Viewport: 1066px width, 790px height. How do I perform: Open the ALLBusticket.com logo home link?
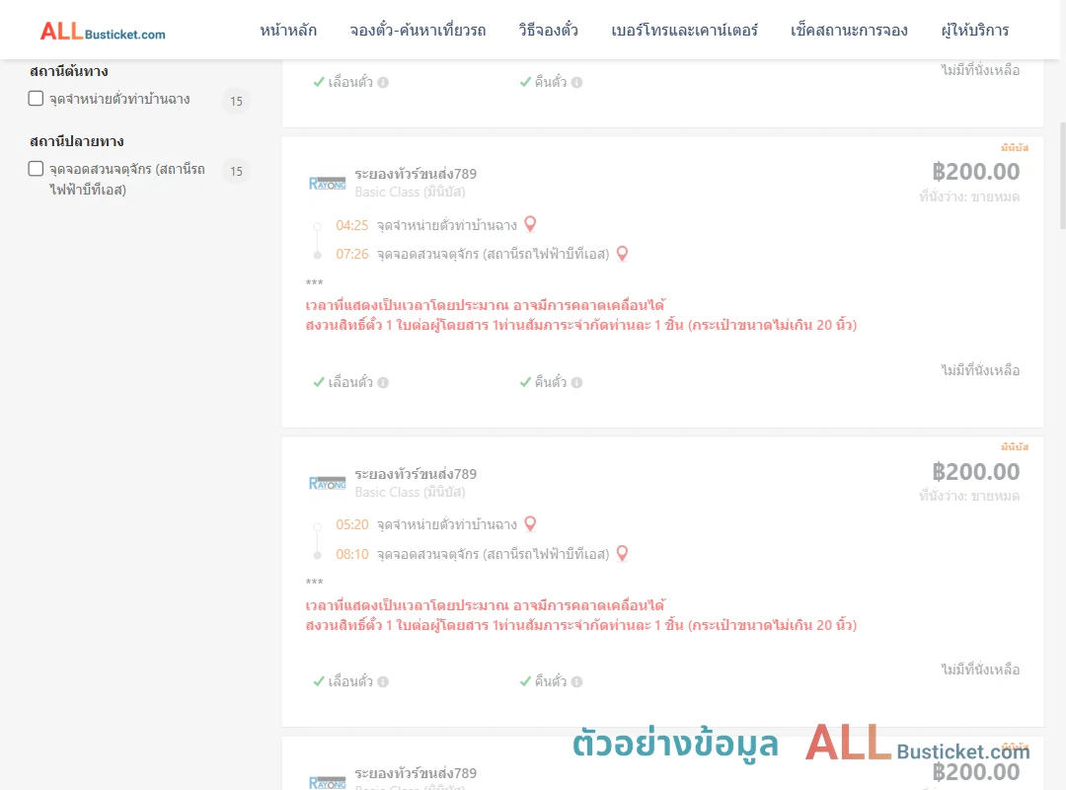tap(103, 31)
